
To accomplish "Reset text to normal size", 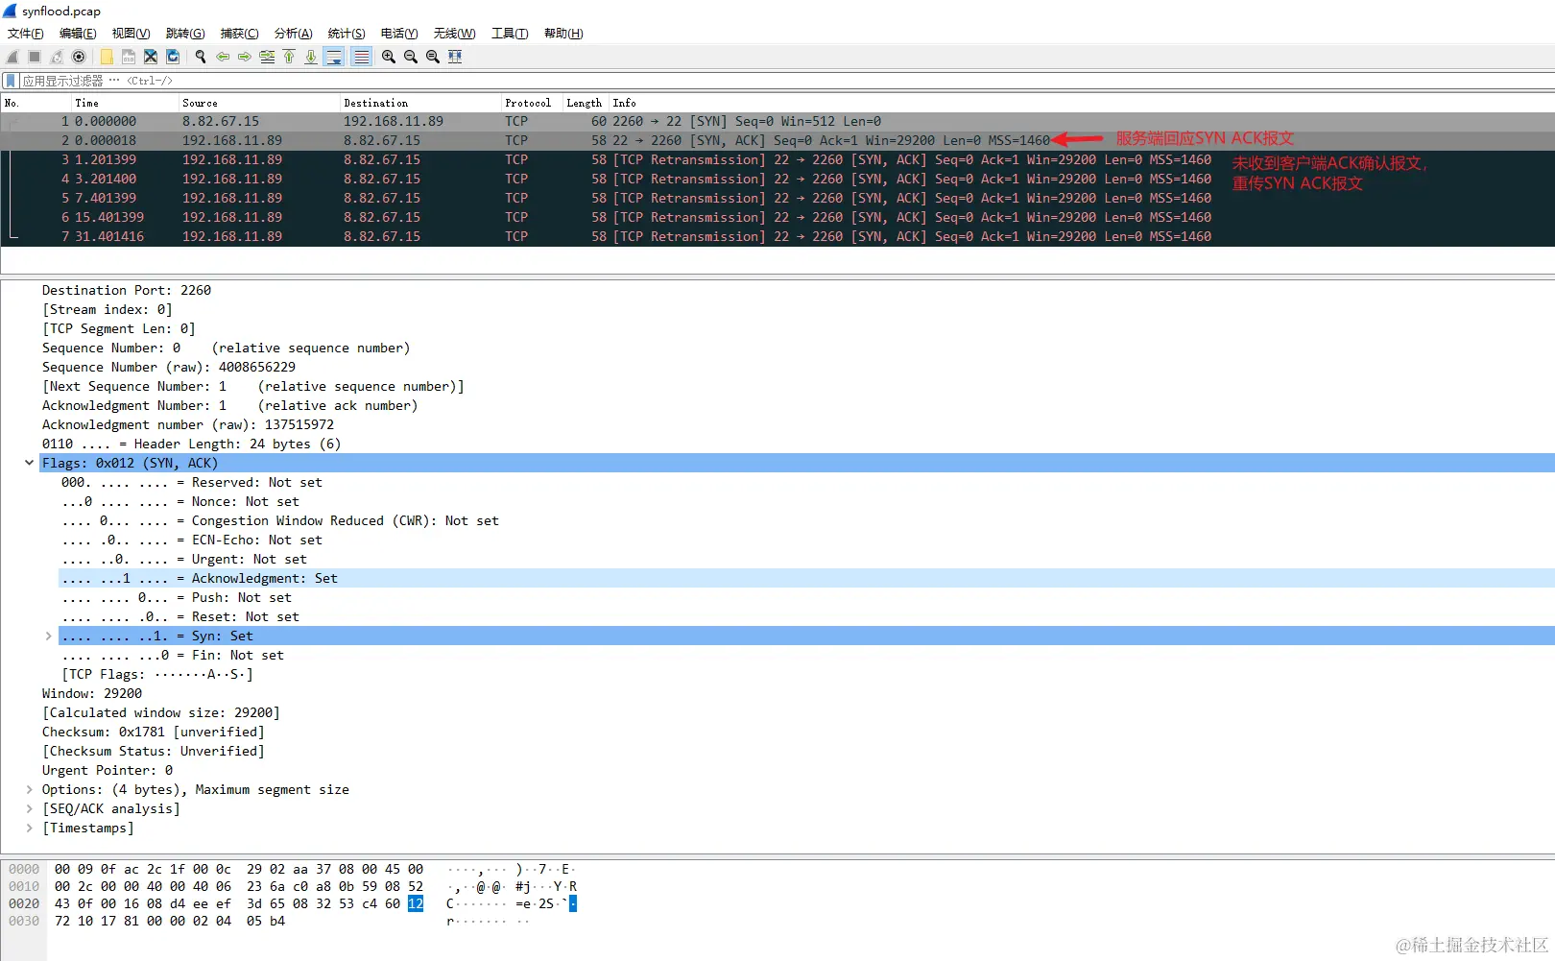I will [x=433, y=57].
